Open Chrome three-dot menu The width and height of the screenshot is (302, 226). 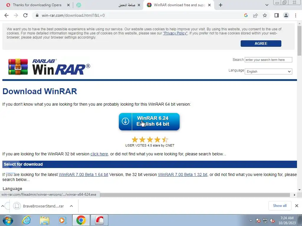point(296,15)
